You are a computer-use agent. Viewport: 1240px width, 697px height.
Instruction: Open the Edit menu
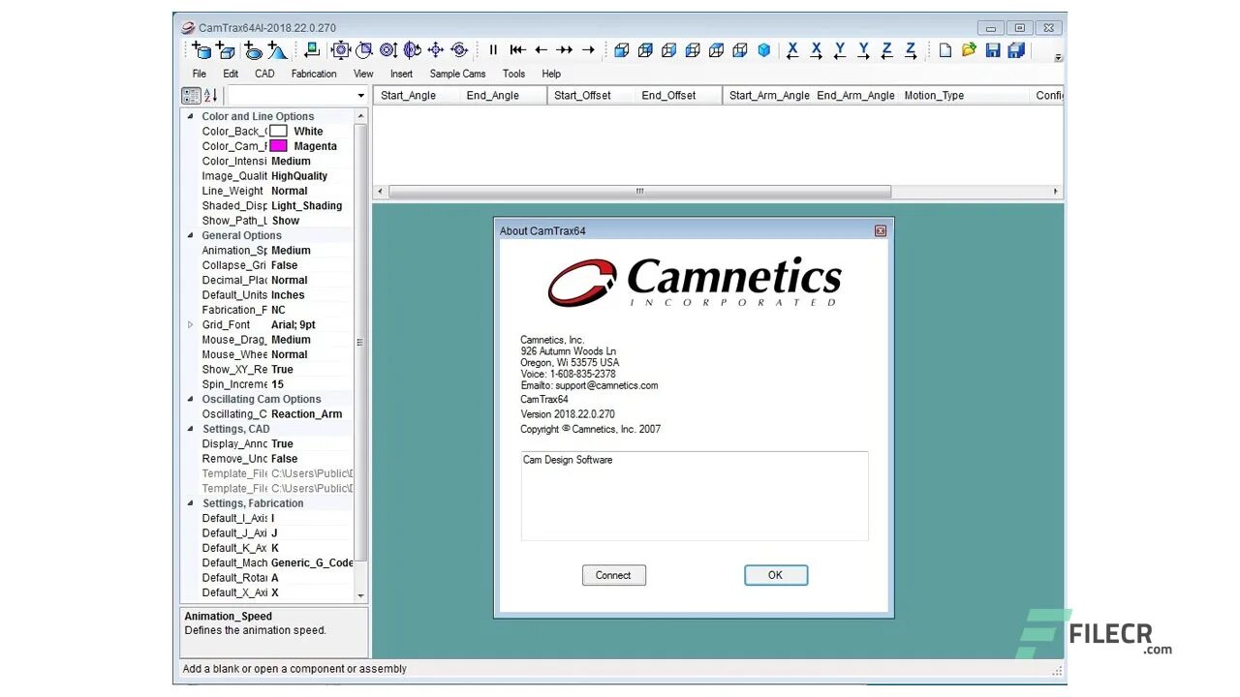[231, 74]
